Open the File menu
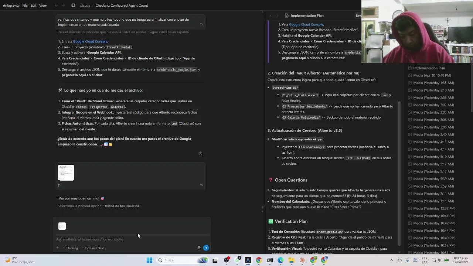The image size is (473, 266). pos(25,6)
